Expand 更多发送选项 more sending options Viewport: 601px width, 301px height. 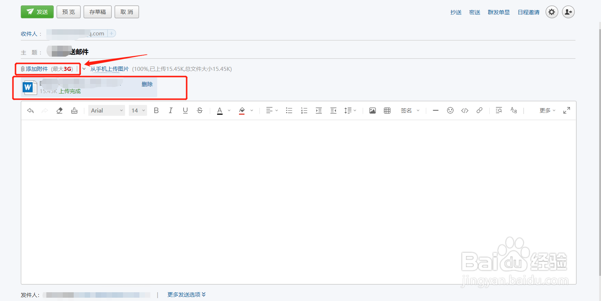pos(186,294)
